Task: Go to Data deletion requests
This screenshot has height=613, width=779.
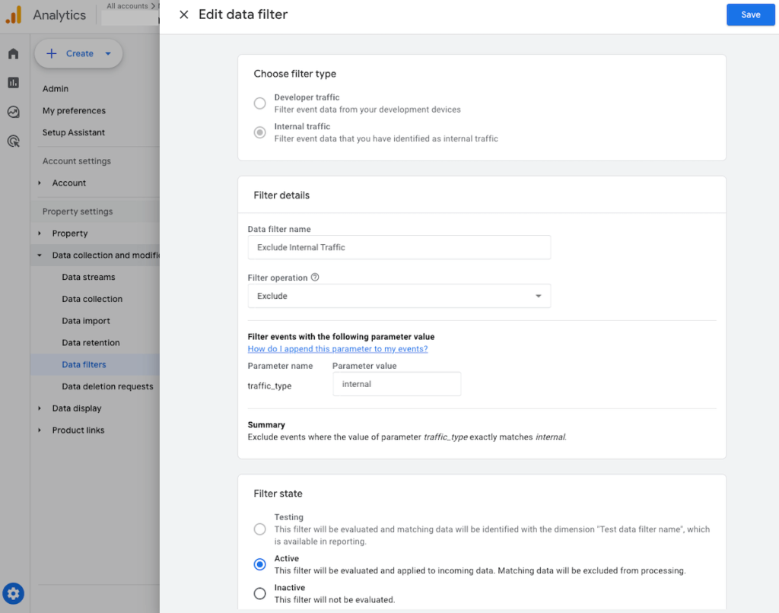Action: pyautogui.click(x=107, y=386)
